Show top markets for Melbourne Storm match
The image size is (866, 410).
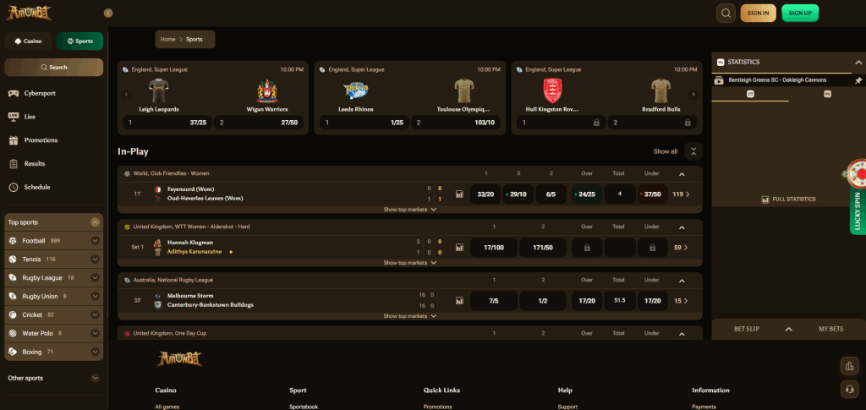click(x=410, y=316)
